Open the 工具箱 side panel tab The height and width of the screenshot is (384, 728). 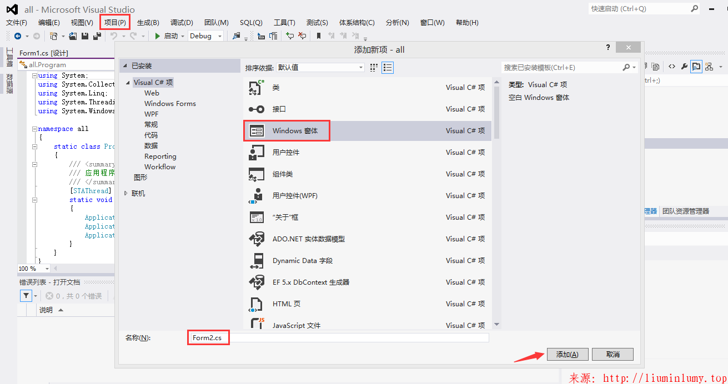(9, 57)
